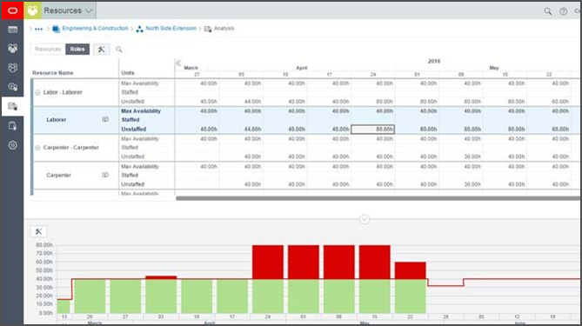Image resolution: width=582 pixels, height=326 pixels.
Task: Collapse the Carpenter - Carpenter group
Action: point(37,148)
